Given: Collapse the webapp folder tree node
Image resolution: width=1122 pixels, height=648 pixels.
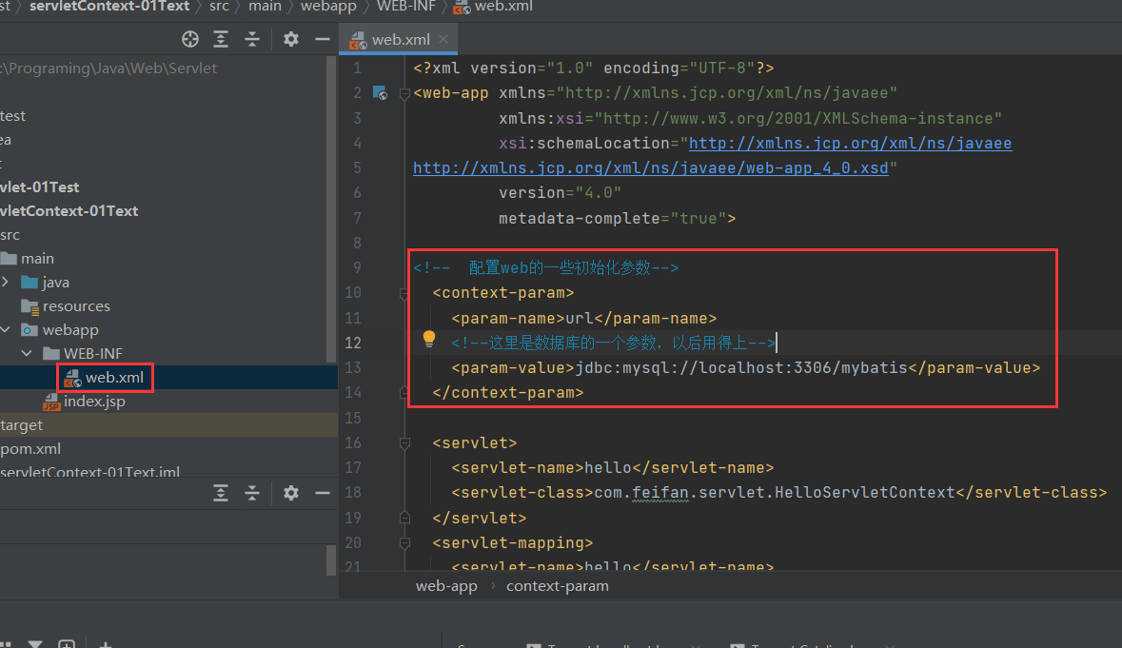Looking at the screenshot, I should [x=6, y=330].
